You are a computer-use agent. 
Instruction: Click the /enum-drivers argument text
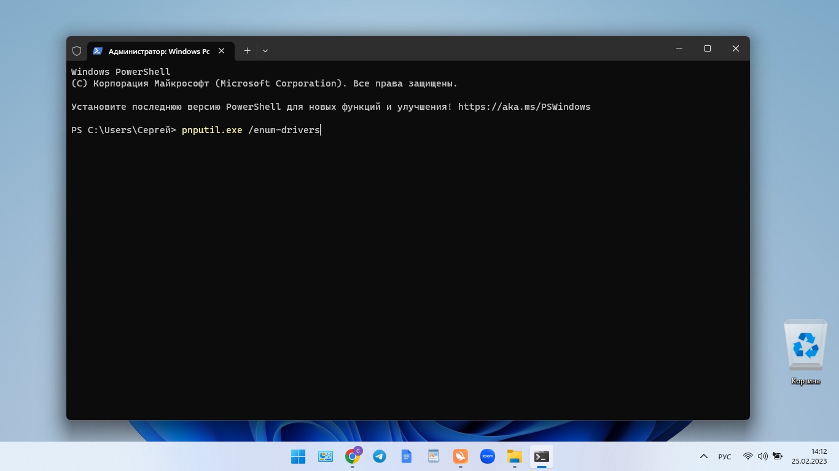[284, 130]
